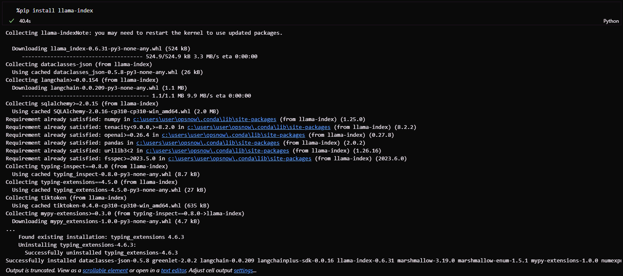623x276 pixels.
Task: Click 'Found existing installation: typing_extensions 4.6.3' line
Action: [x=101, y=237]
